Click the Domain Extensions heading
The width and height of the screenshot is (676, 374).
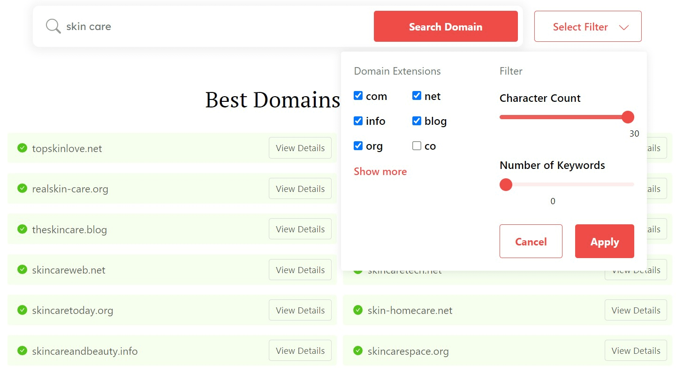(x=397, y=71)
